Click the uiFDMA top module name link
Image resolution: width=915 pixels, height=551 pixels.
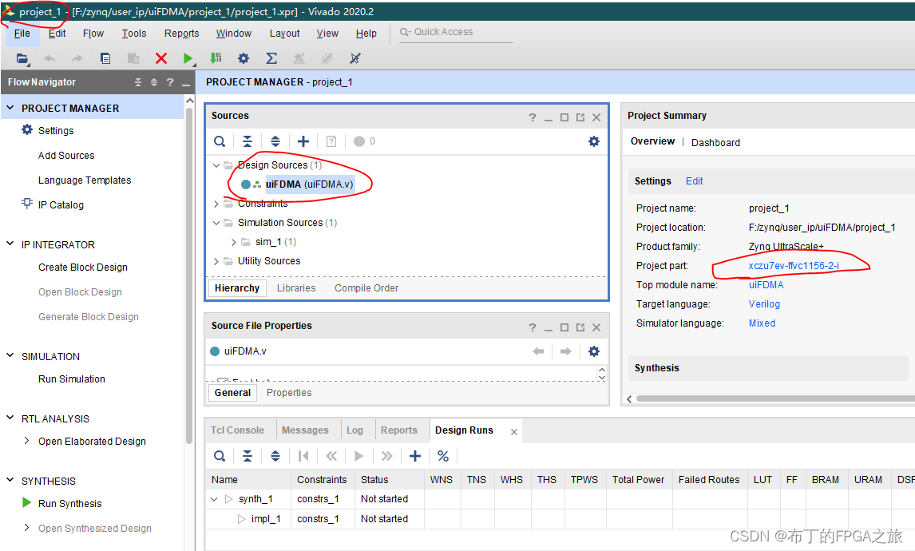pos(766,285)
